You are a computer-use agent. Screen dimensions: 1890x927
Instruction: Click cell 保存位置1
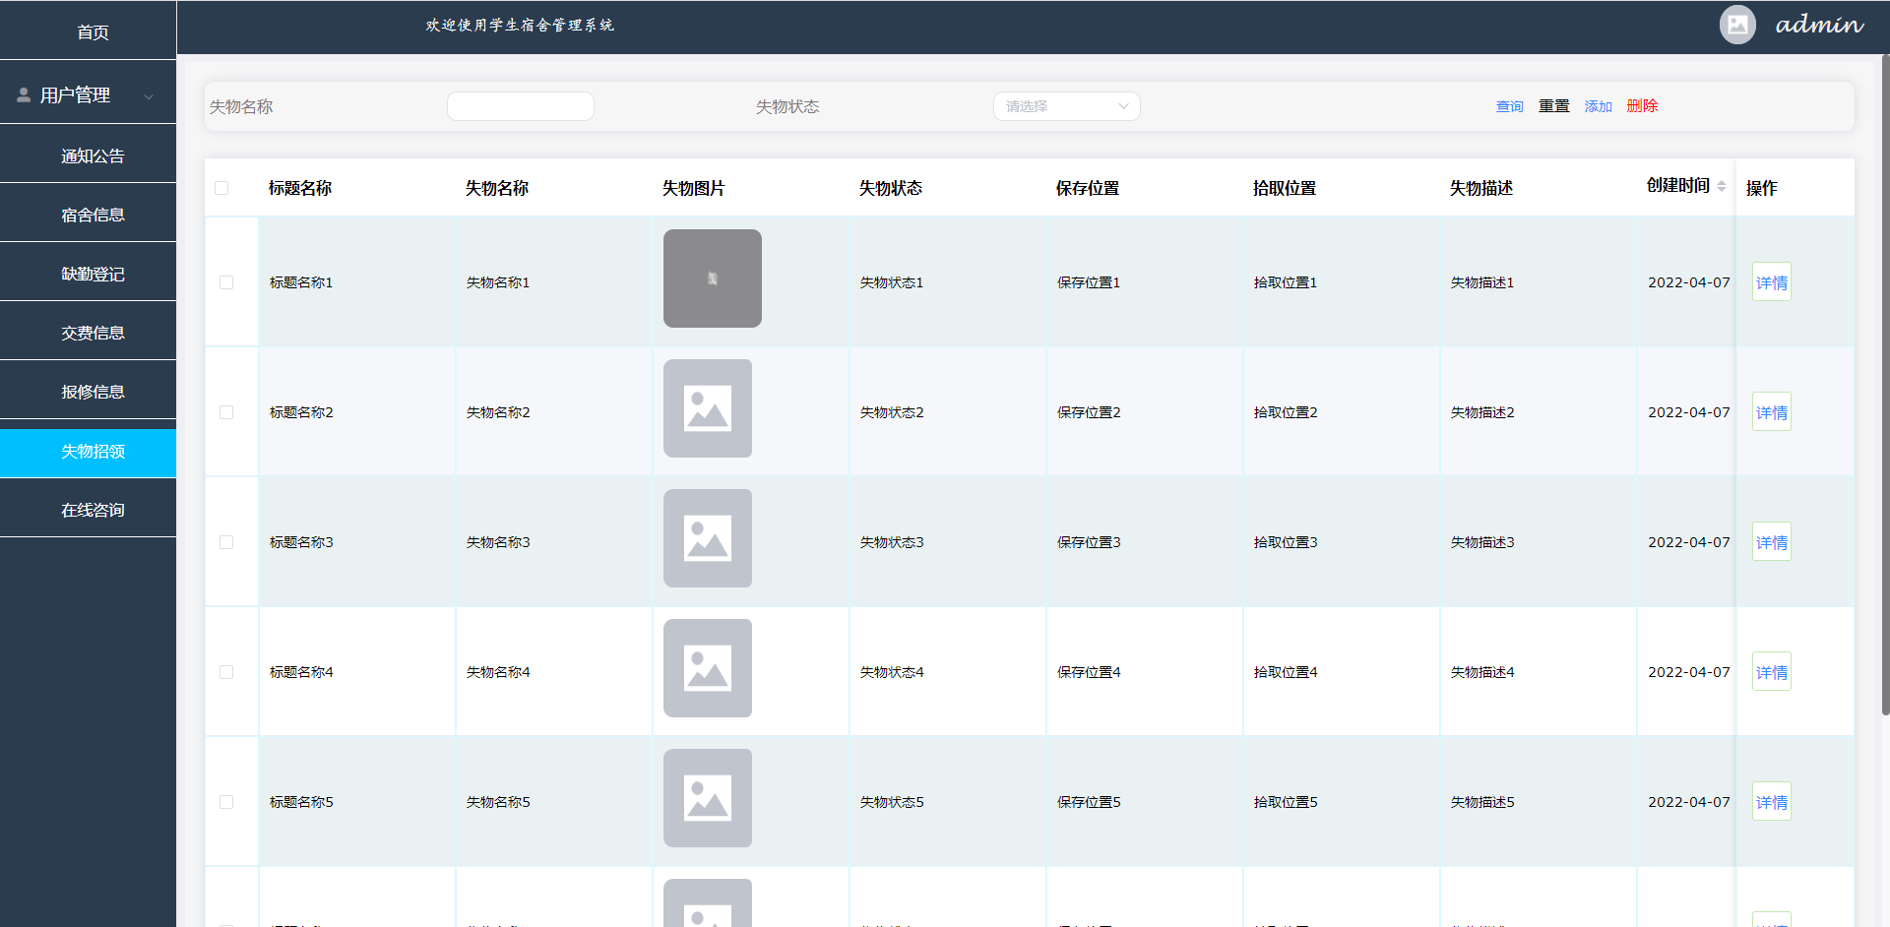pyautogui.click(x=1089, y=282)
